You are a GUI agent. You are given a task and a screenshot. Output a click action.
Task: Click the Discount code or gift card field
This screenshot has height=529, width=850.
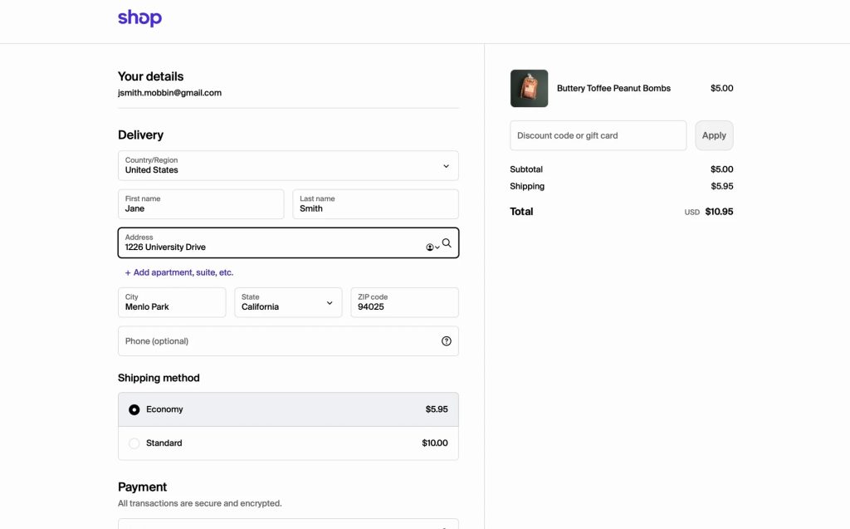tap(598, 135)
